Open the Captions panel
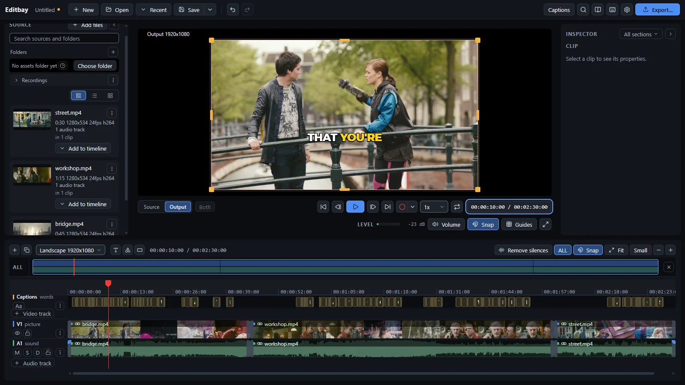Viewport: 685px width, 385px height. [559, 10]
